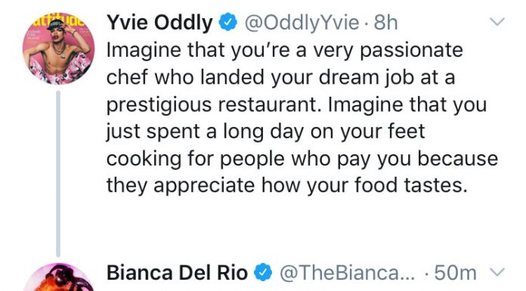Visit the @OddlyYvie handle
The width and height of the screenshot is (526, 291).
tap(302, 23)
